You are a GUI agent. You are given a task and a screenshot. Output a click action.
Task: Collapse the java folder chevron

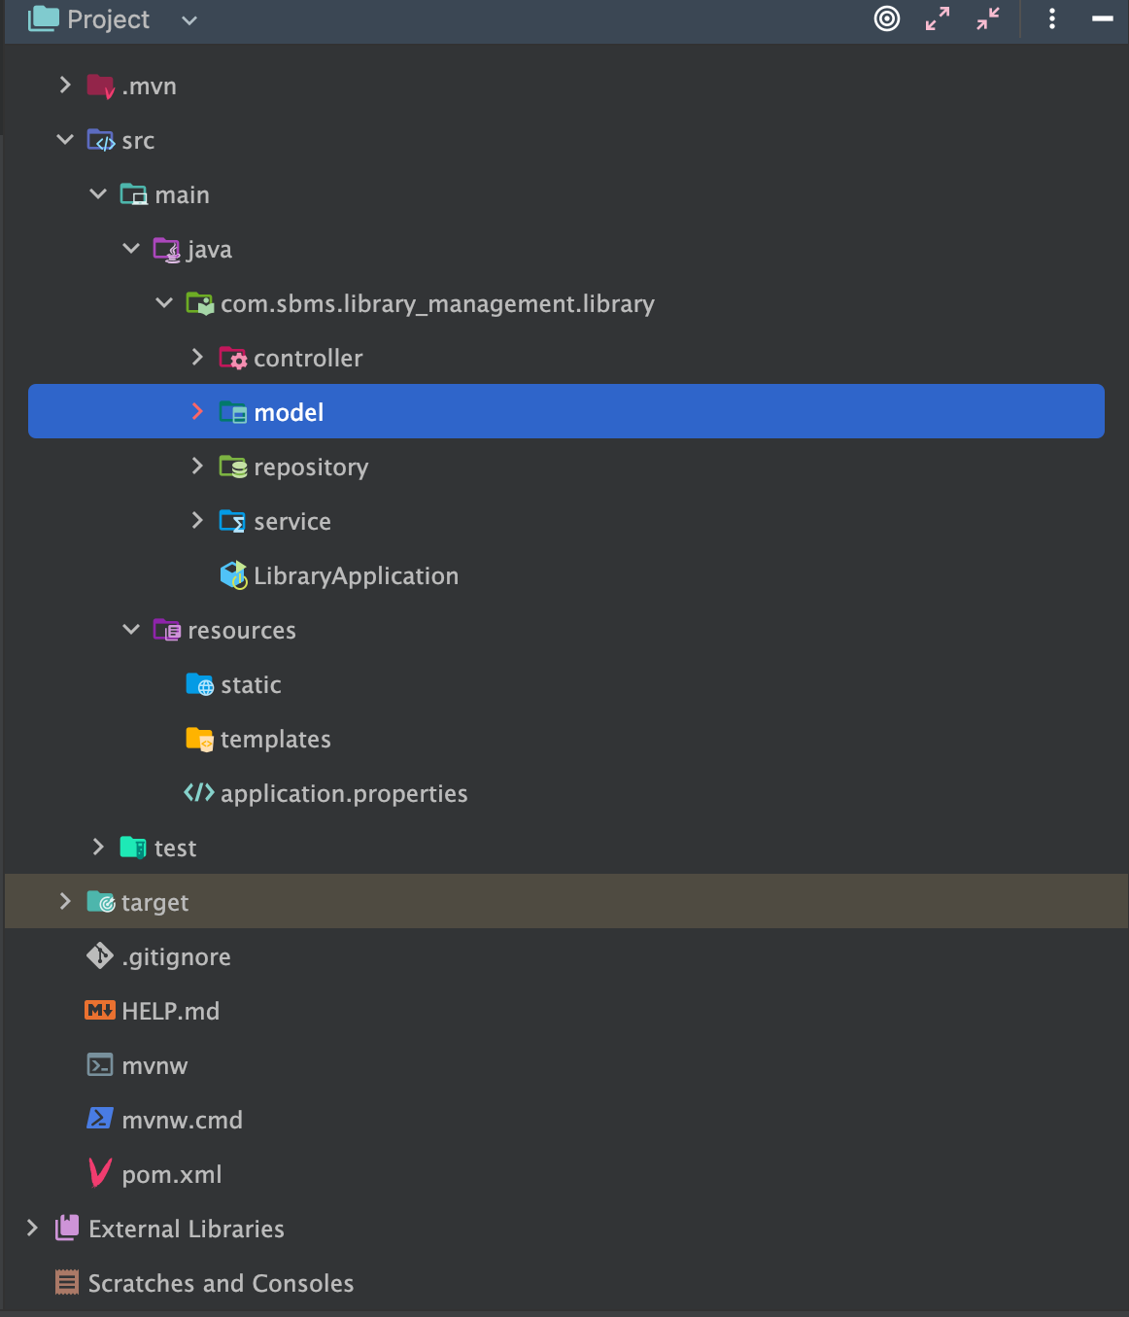[x=131, y=249]
